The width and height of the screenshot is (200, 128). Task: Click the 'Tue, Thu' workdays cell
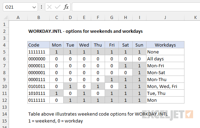pyautogui.click(x=165, y=93)
